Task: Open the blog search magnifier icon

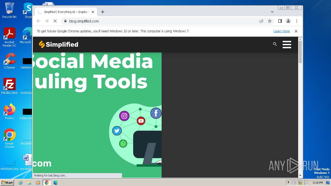Action: [275, 44]
